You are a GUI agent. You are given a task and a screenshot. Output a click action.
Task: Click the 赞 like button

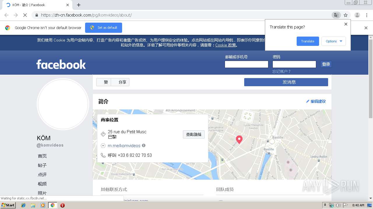click(104, 82)
